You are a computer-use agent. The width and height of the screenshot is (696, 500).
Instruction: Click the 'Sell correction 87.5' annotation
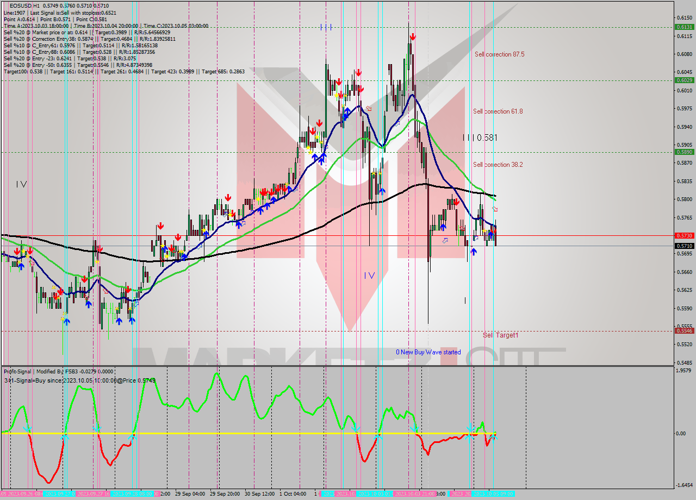click(499, 54)
